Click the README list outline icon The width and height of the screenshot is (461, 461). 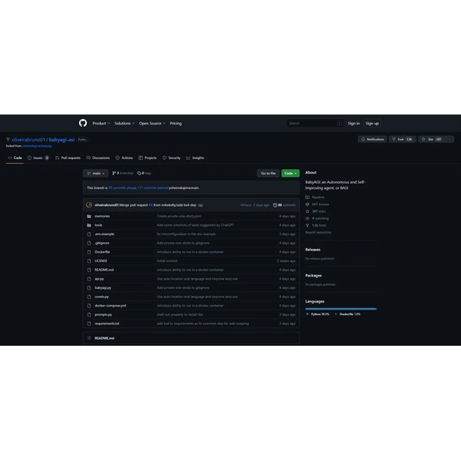pyautogui.click(x=89, y=338)
